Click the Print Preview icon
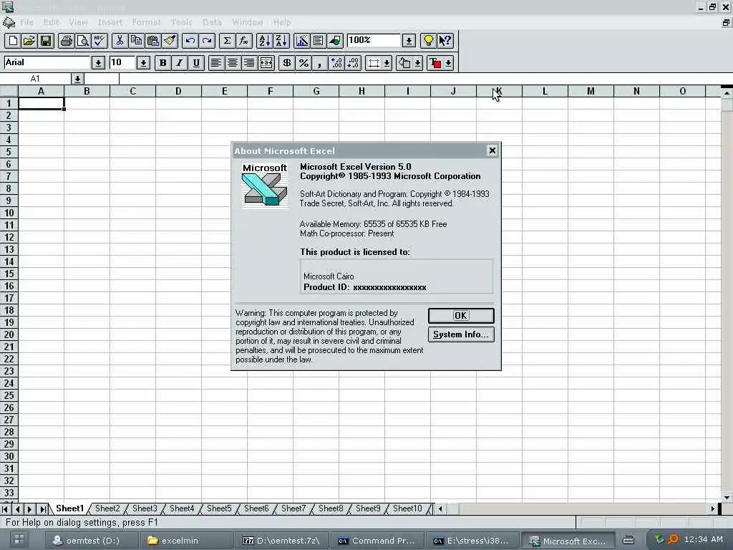This screenshot has width=733, height=550. pyautogui.click(x=83, y=41)
